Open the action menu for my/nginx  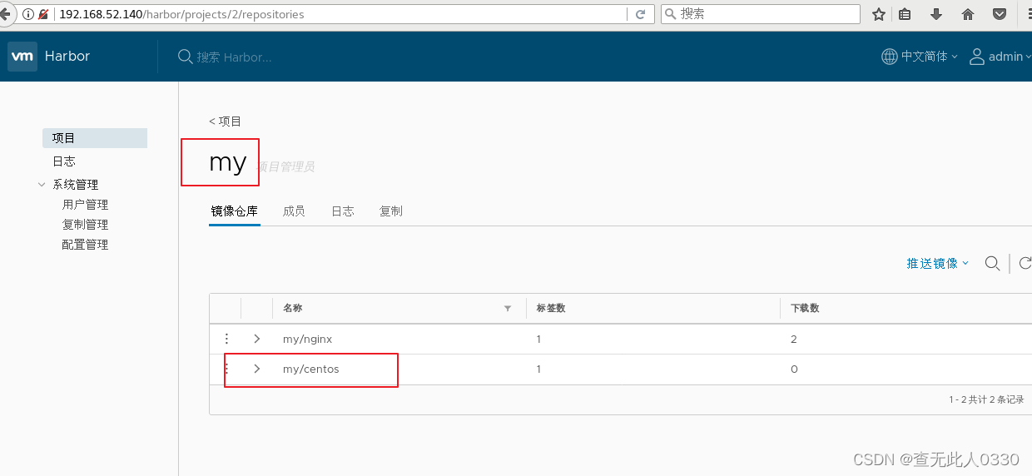coord(226,339)
